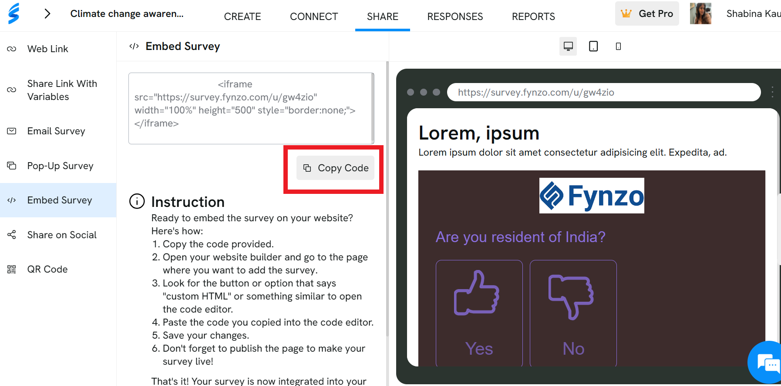Click the code icon beside Embed Survey heading
781x386 pixels.
pos(134,46)
